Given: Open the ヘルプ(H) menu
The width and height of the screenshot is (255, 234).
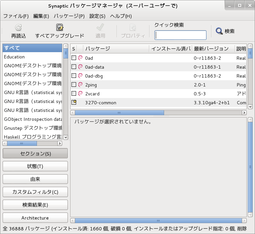Looking at the screenshot, I should point(121,16).
